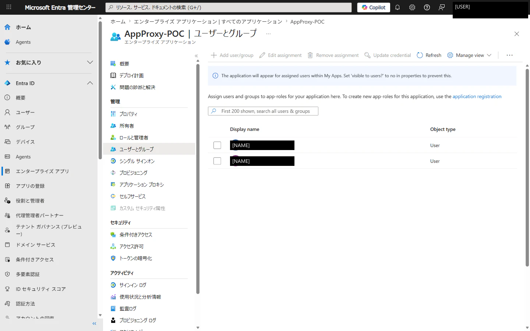Viewport: 530px width, 331px height.
Task: Open 認証方法 in sidebar
Action: 25,304
